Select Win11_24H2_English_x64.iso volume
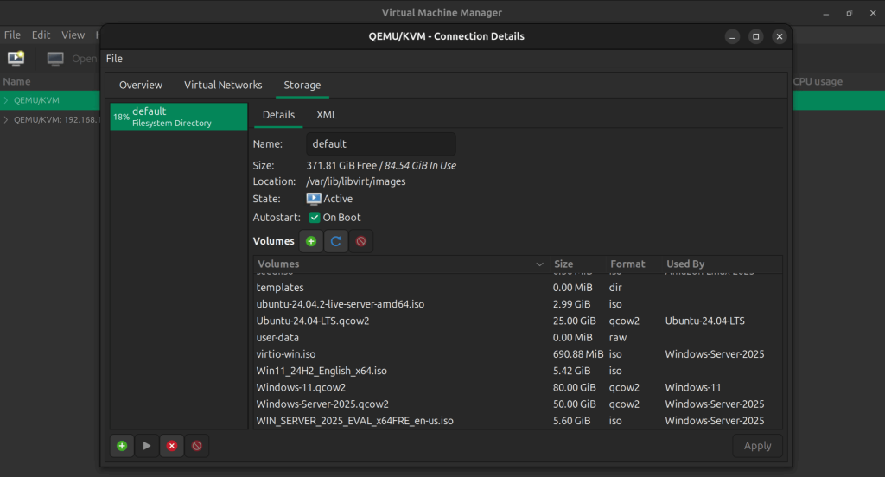The height and width of the screenshot is (477, 885). point(519,371)
